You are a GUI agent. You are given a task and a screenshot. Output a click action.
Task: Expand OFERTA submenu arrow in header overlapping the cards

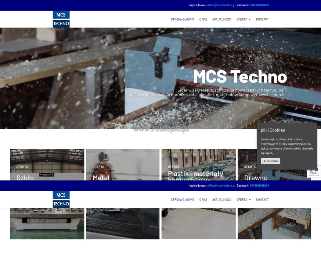(250, 199)
